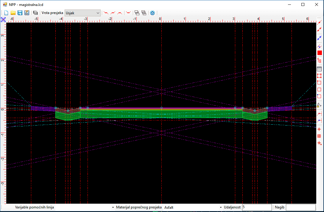Click the Udaljenost input field
The height and width of the screenshot is (212, 324).
pyautogui.click(x=257, y=207)
